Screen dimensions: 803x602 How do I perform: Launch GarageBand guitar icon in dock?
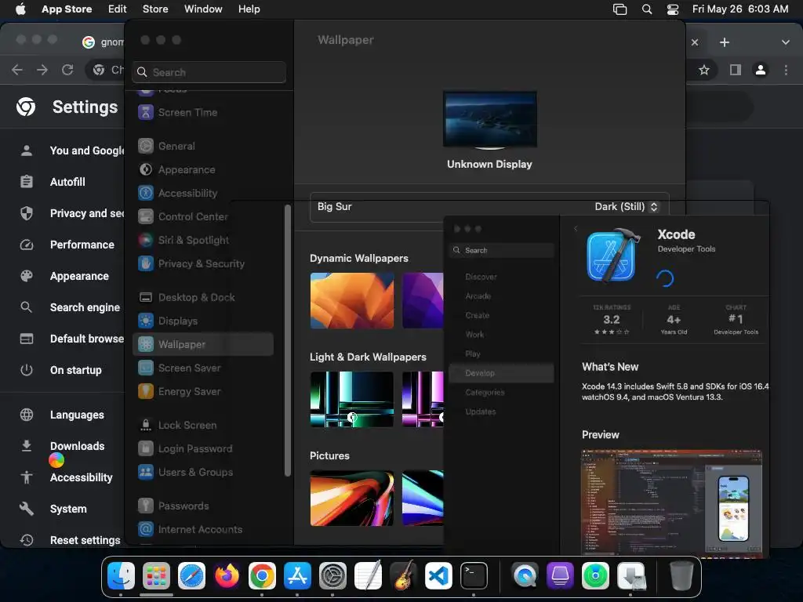(x=404, y=576)
